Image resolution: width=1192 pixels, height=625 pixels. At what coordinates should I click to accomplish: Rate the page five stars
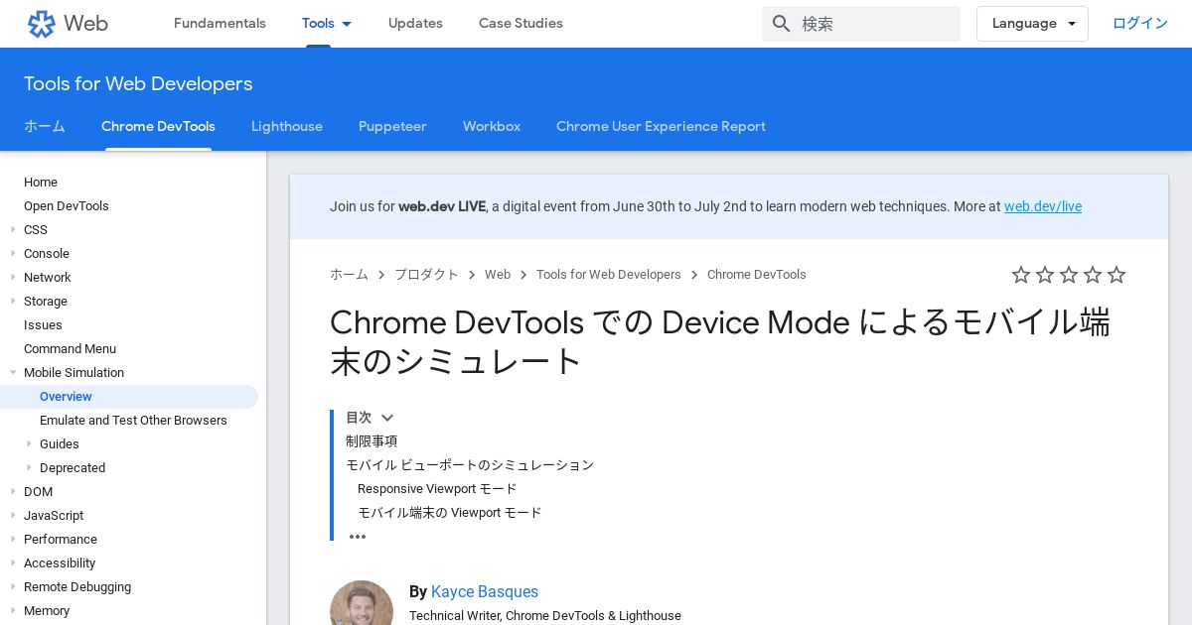click(x=1117, y=275)
